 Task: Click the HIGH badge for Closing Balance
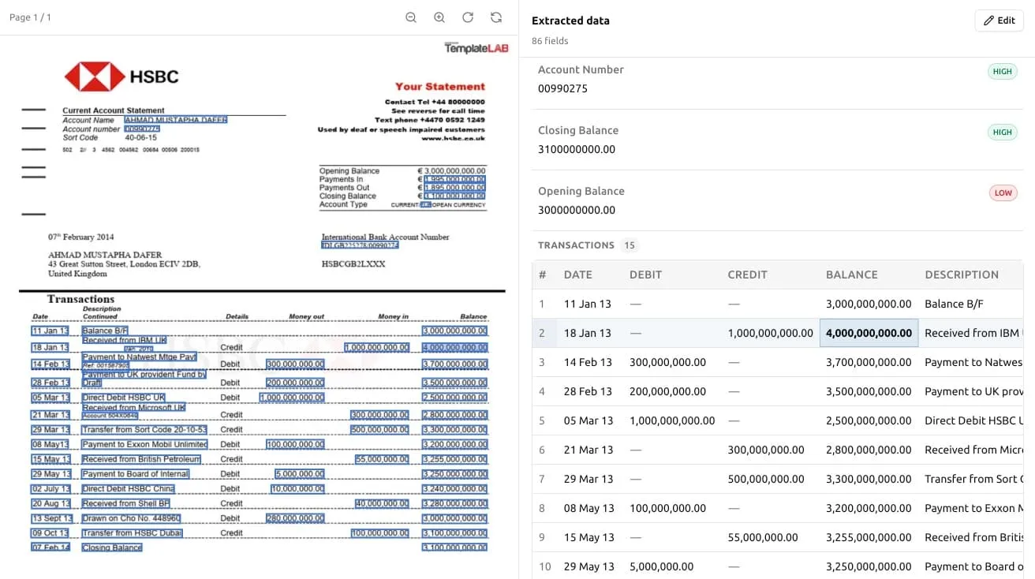pos(1003,133)
